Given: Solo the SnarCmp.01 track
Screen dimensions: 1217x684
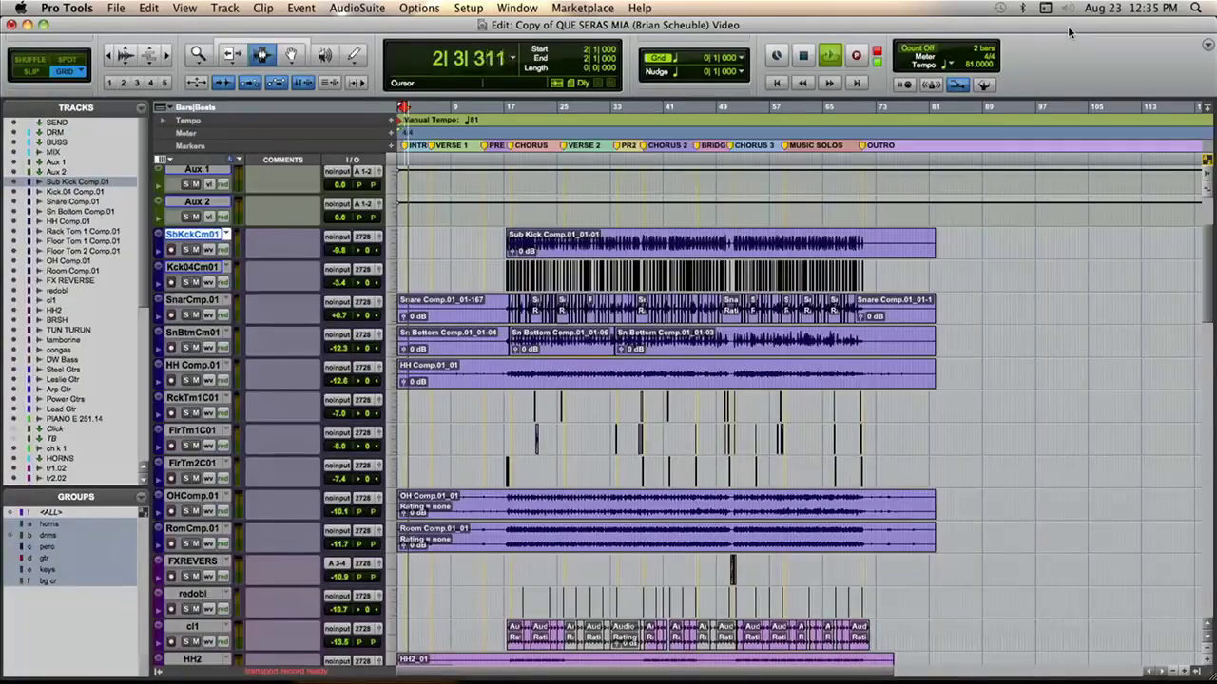Looking at the screenshot, I should [185, 314].
